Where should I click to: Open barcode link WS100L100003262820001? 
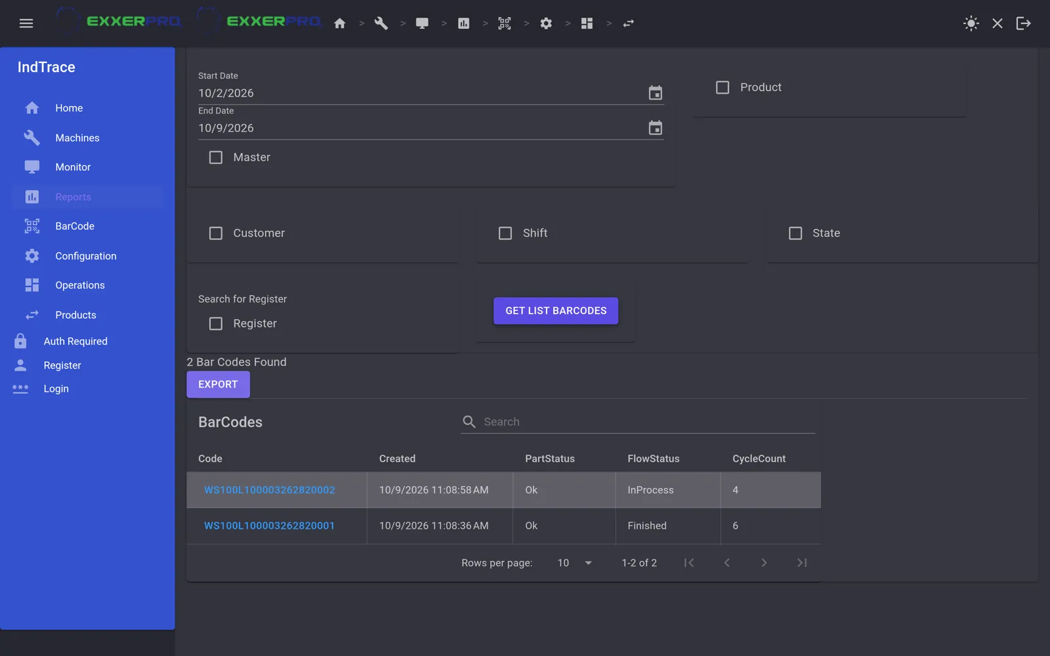[269, 525]
